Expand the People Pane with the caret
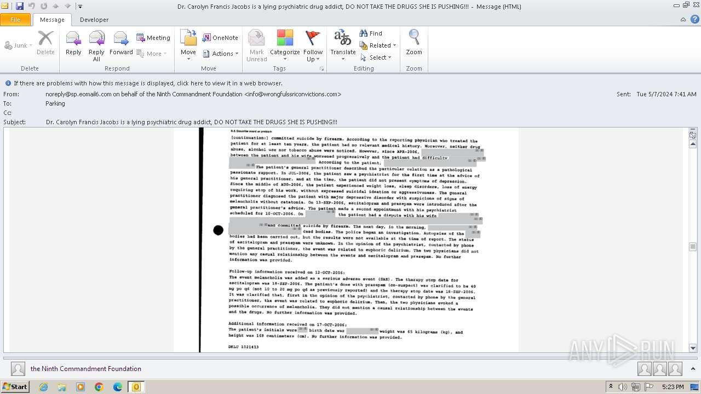This screenshot has height=394, width=701. (694, 369)
